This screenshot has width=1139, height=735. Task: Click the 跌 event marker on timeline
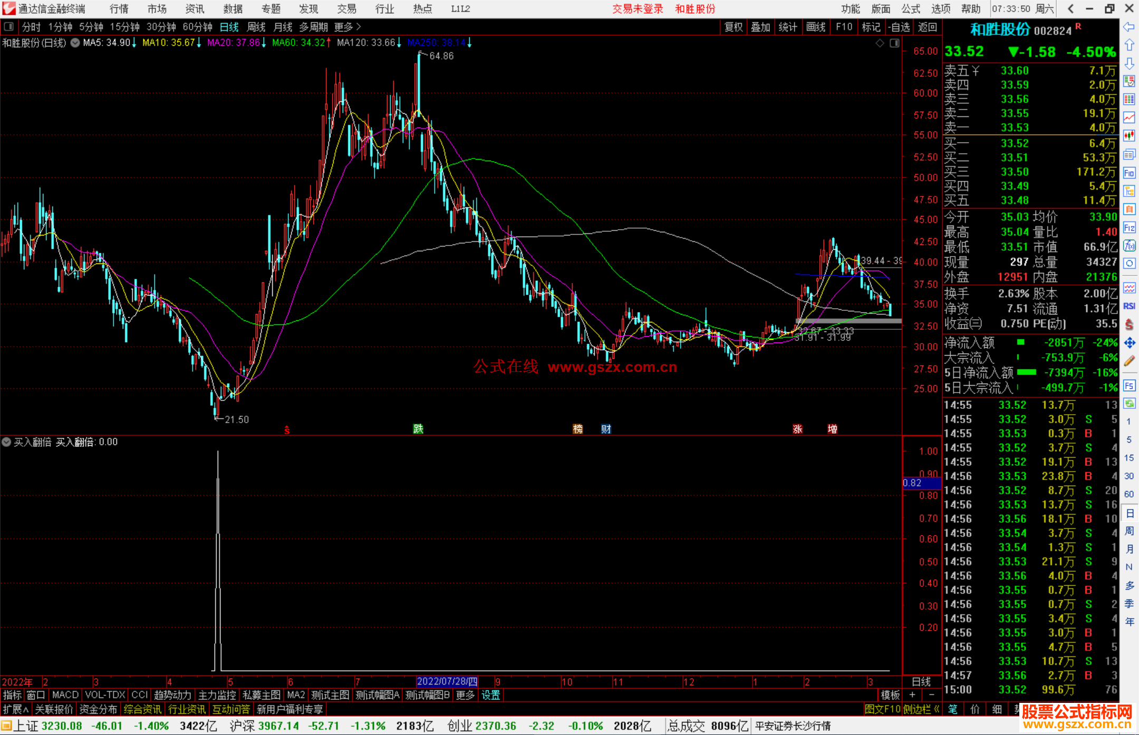418,429
